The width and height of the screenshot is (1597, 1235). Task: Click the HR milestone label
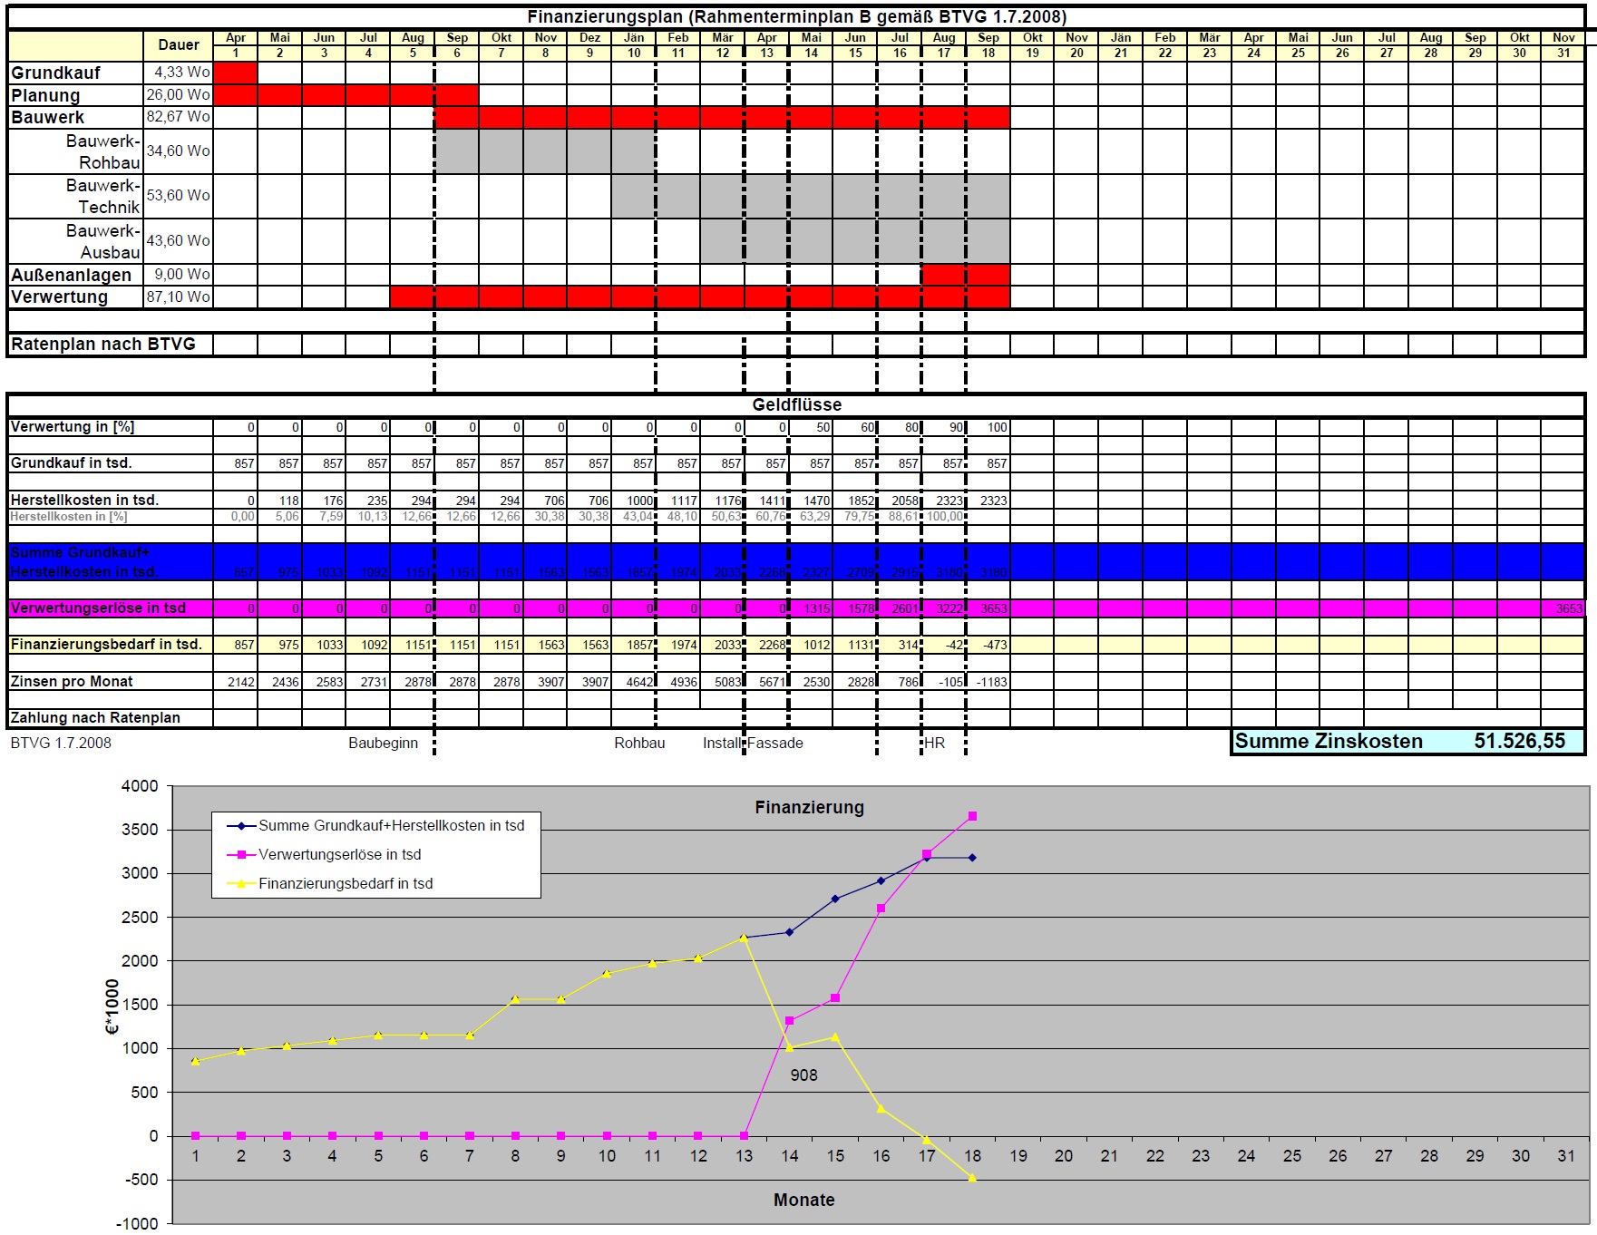(935, 744)
